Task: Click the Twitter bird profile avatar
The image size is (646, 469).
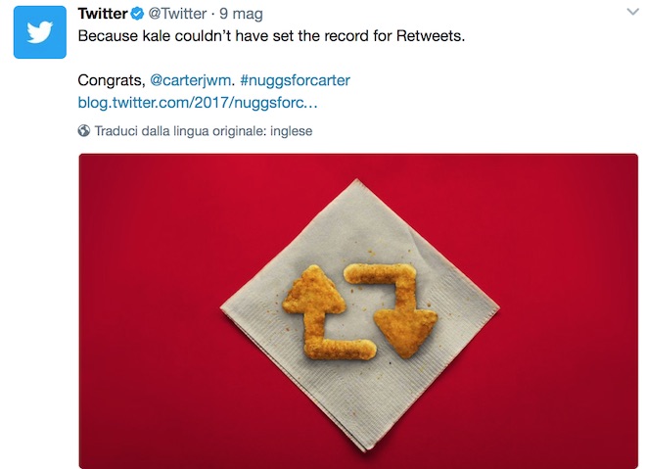Action: click(x=39, y=32)
